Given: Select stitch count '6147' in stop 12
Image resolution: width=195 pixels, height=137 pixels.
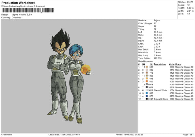Looking at the screenshot, I should coord(150,99).
